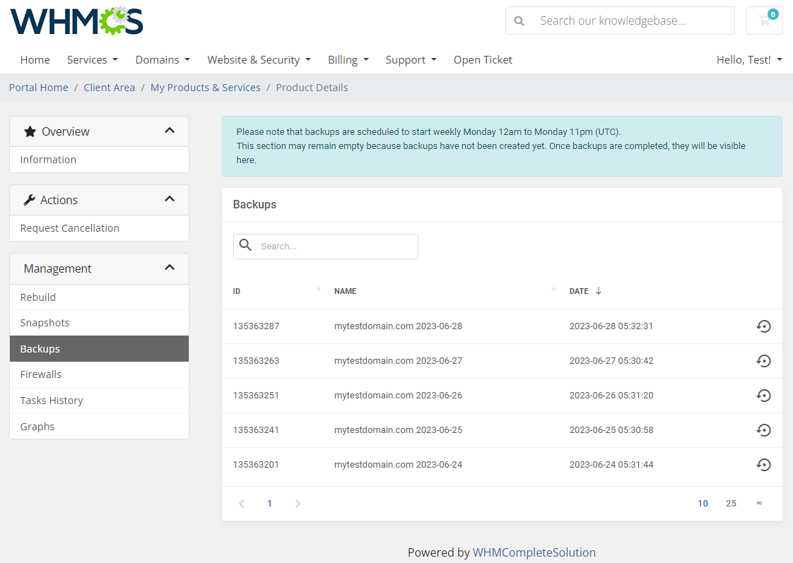Click Request Cancellation under Actions
The height and width of the screenshot is (563, 793).
[69, 227]
